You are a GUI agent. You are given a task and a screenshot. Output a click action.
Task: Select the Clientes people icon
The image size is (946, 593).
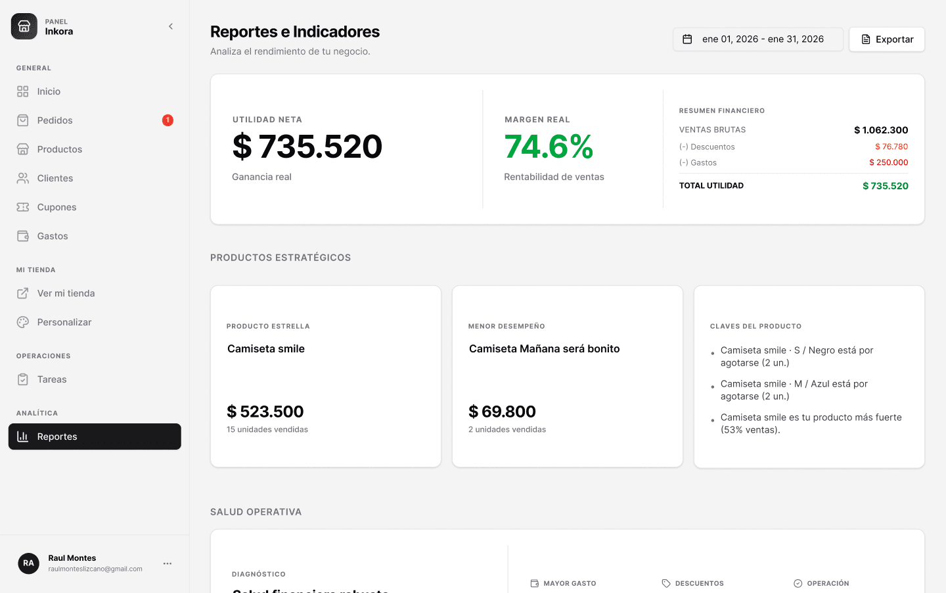(22, 178)
